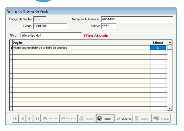Click into the Filtro text field
The height and width of the screenshot is (131, 184).
click(x=51, y=36)
